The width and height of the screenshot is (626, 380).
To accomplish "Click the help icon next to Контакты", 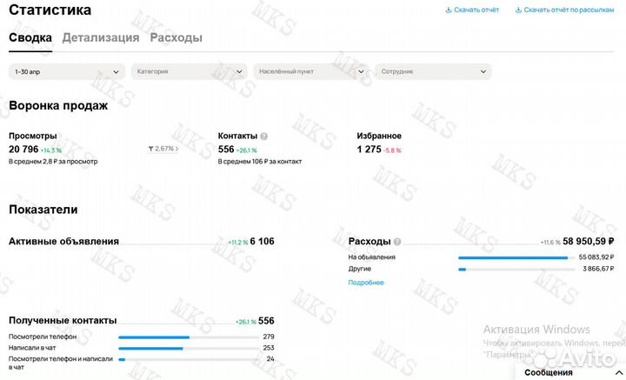I will click(264, 137).
